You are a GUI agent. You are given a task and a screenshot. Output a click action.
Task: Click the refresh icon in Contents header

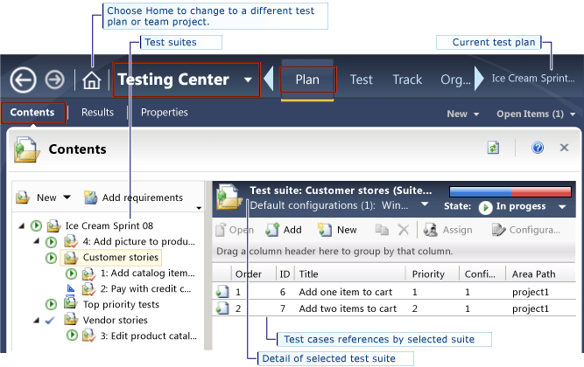(x=494, y=149)
